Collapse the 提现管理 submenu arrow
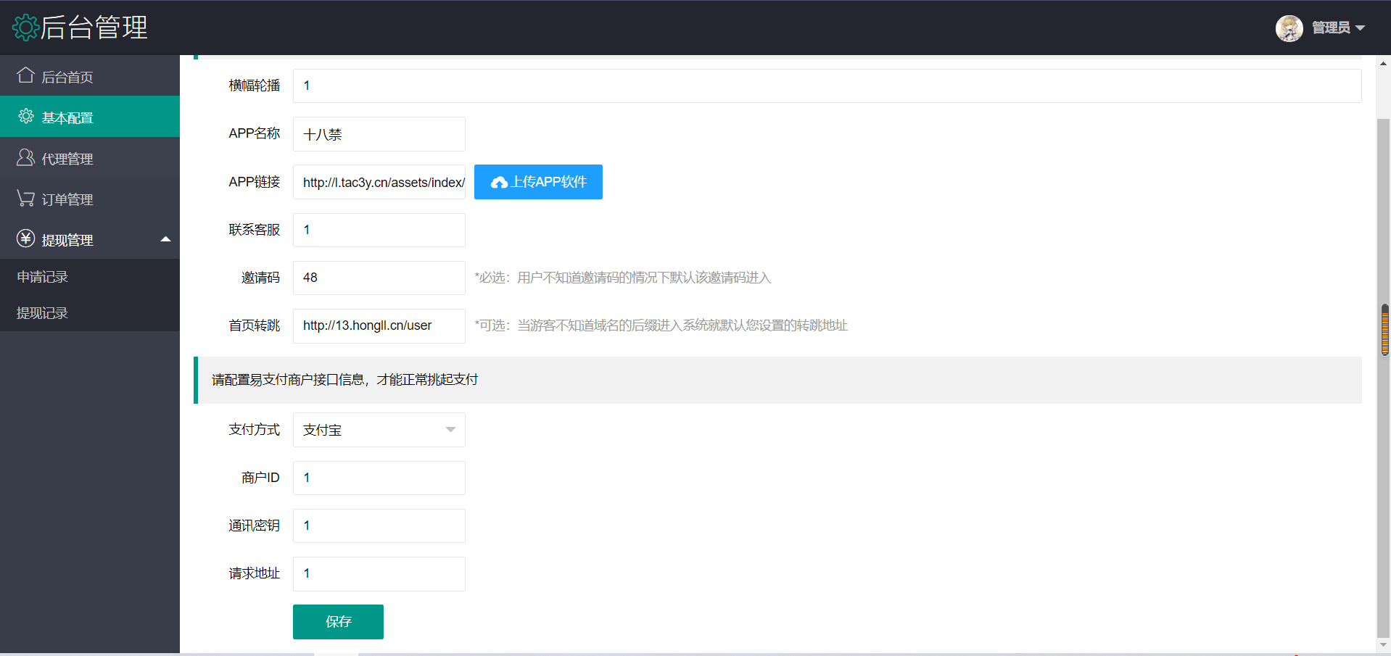This screenshot has width=1391, height=656. coord(165,239)
